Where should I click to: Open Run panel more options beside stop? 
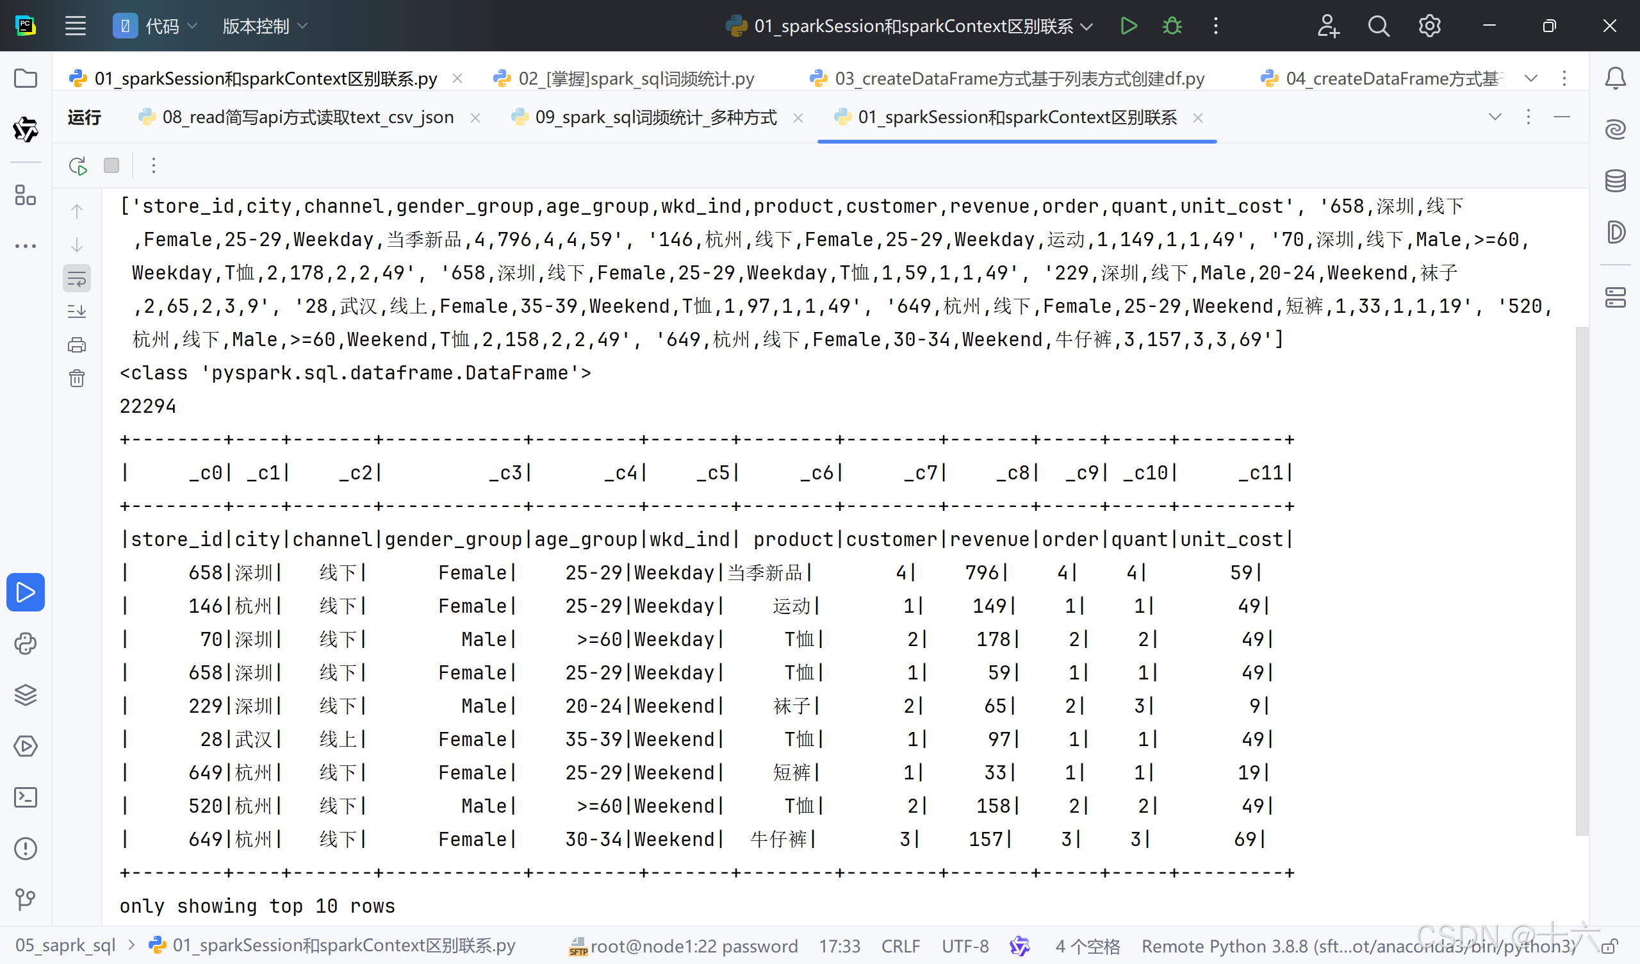154,165
